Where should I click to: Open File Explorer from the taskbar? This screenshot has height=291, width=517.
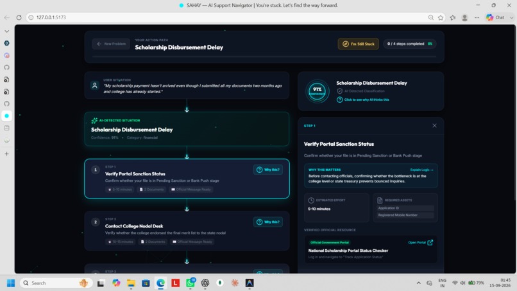click(131, 283)
